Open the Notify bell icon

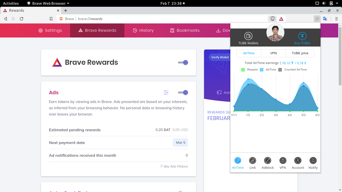tap(313, 160)
